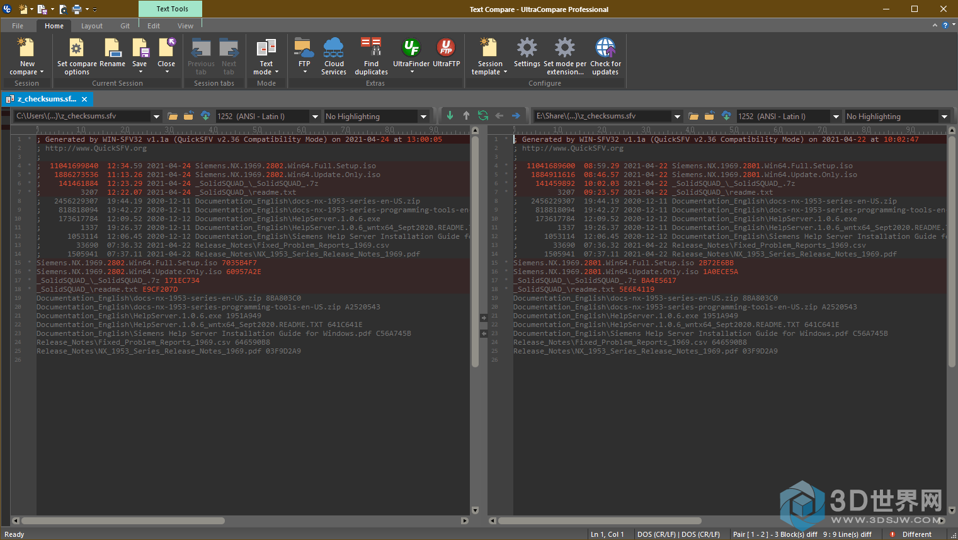This screenshot has height=540, width=958.
Task: Switch to the Layout ribbon tab
Action: tap(92, 26)
